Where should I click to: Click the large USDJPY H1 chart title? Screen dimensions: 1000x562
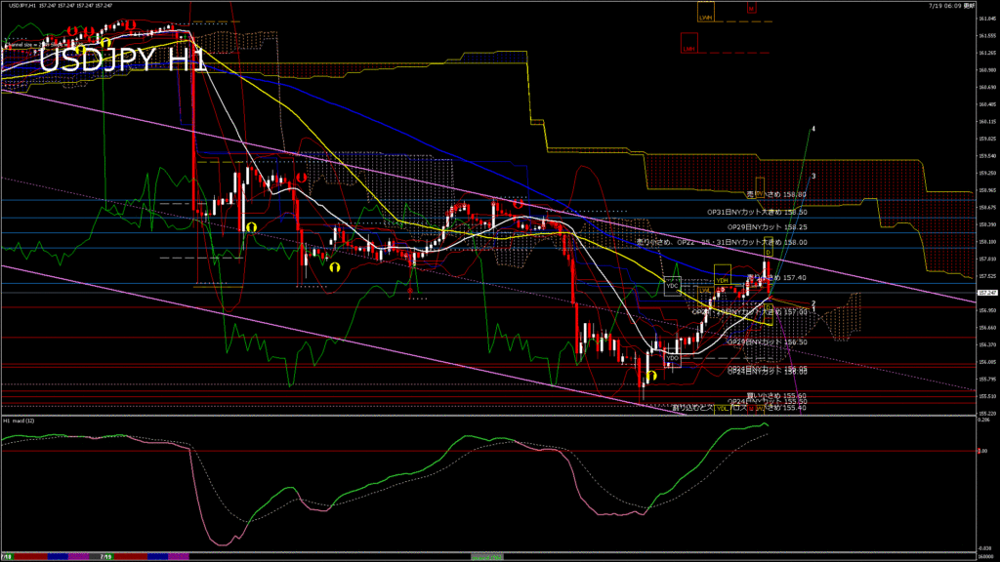(123, 60)
